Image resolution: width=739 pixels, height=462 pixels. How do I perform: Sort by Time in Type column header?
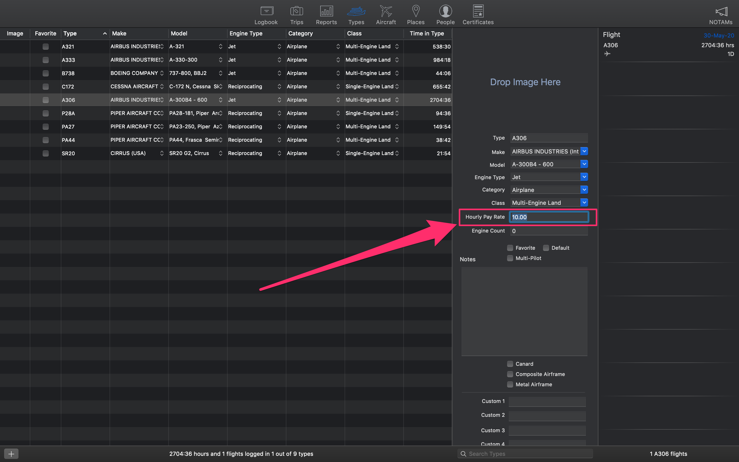tap(427, 33)
